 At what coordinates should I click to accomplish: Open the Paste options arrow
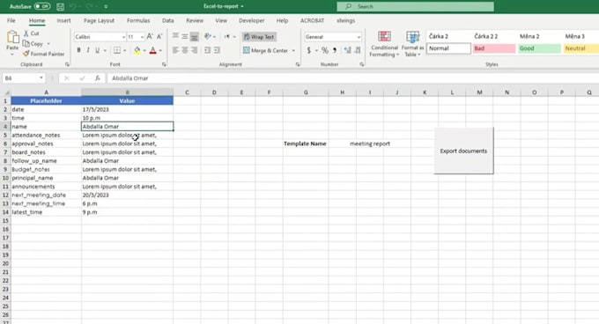tap(12, 55)
